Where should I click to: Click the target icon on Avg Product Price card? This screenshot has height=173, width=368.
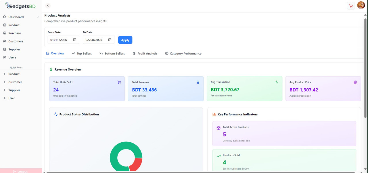(x=355, y=82)
